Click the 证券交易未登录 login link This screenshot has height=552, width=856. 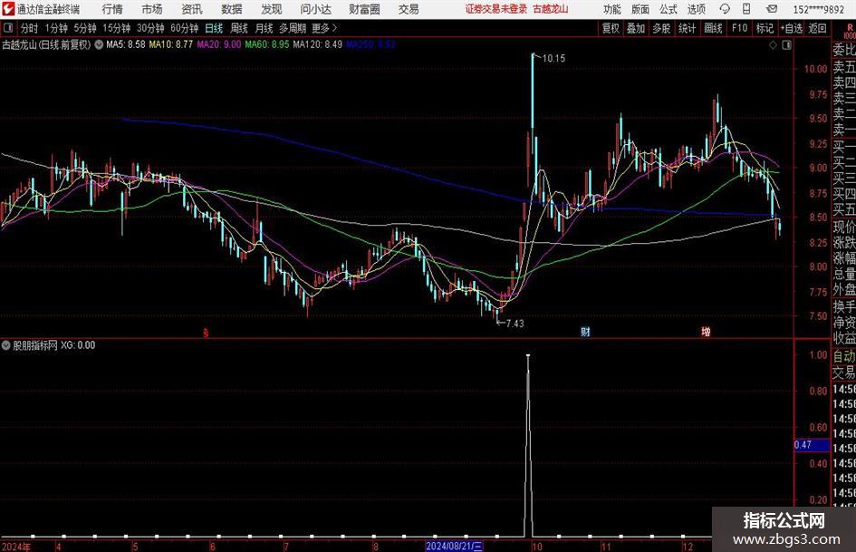(496, 9)
